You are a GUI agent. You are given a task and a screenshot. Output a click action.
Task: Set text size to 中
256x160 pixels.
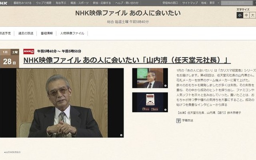[246, 15]
